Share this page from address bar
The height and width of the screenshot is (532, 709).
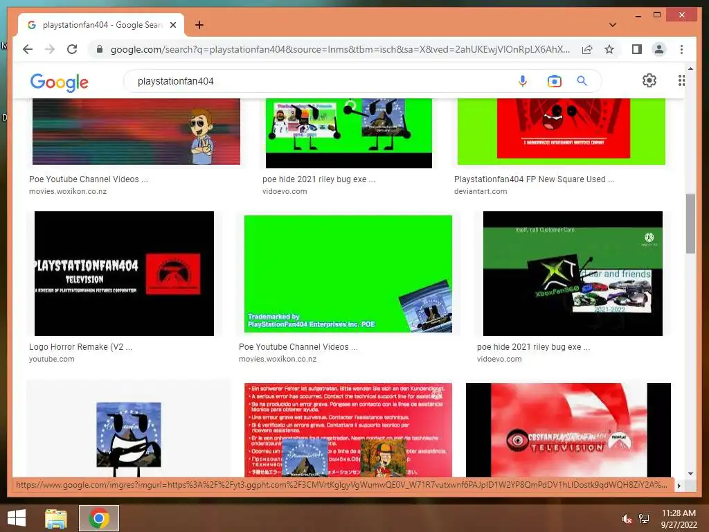pos(587,49)
